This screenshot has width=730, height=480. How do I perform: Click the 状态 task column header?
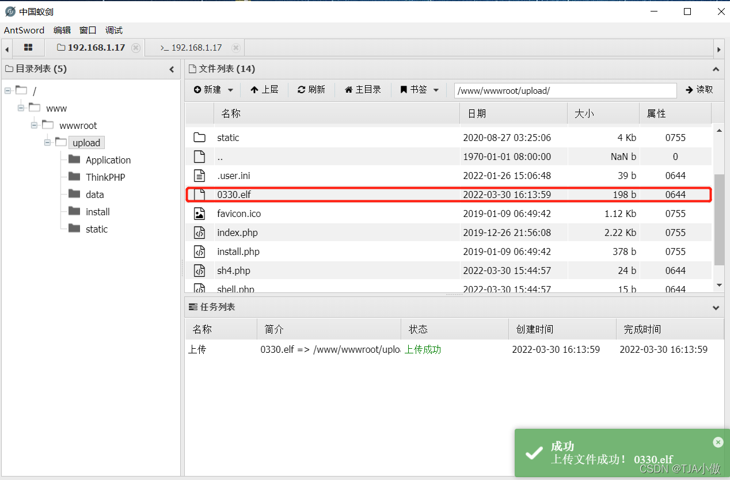tap(454, 329)
